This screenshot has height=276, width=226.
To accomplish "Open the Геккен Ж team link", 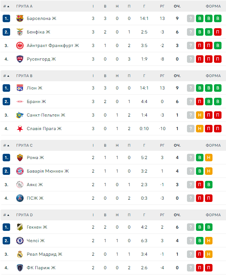I will click(37, 227).
